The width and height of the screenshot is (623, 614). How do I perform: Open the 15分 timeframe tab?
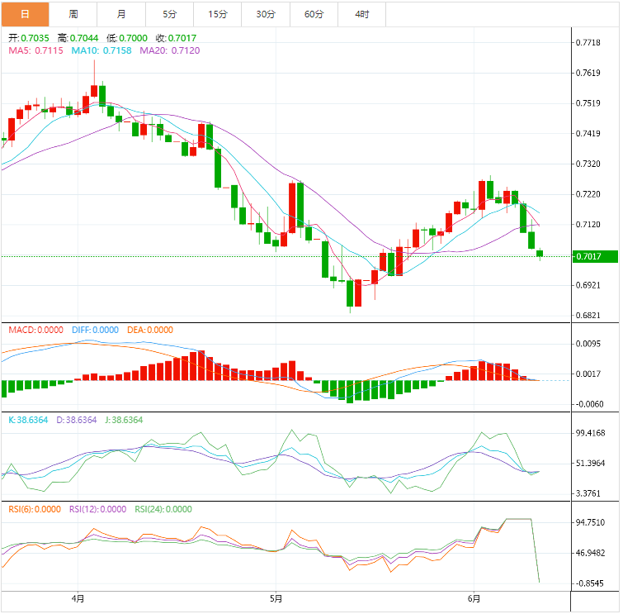pos(218,14)
